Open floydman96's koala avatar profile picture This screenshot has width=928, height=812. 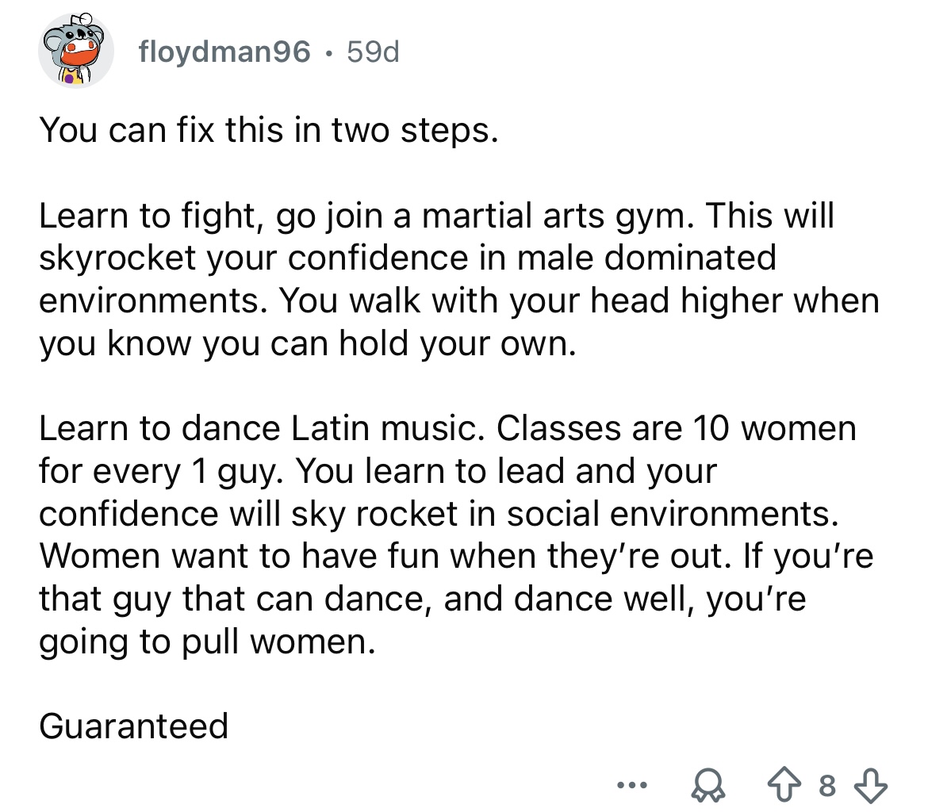pyautogui.click(x=76, y=51)
